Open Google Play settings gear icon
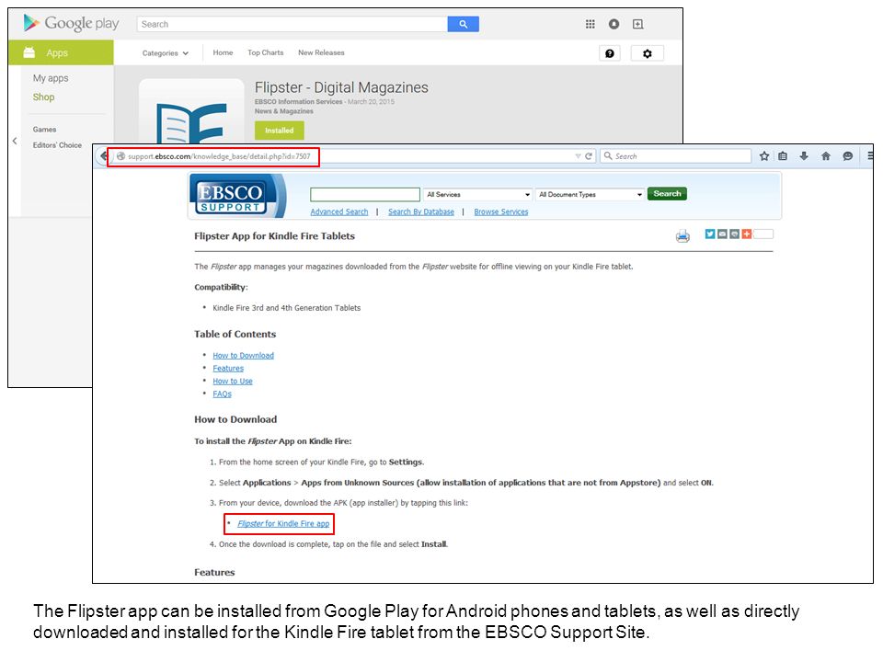This screenshot has width=883, height=662. pos(647,53)
